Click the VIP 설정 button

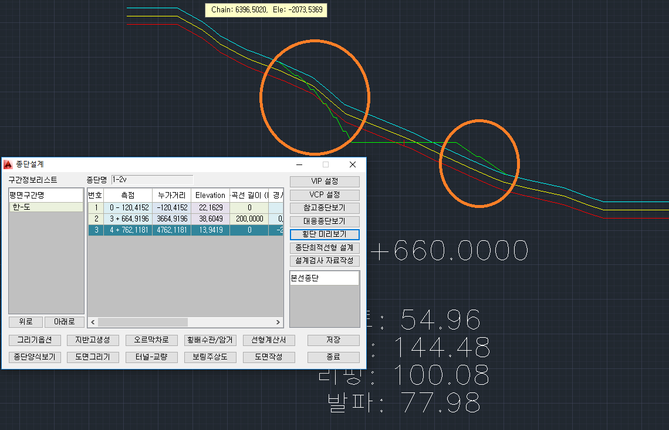pyautogui.click(x=325, y=182)
